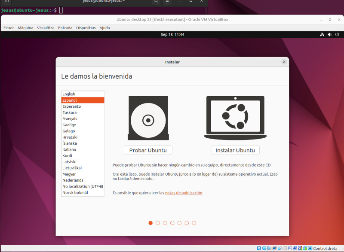Click the optical drive icon in VirtualBox status bar
Image resolution: width=344 pixels, height=252 pixels.
click(x=264, y=248)
